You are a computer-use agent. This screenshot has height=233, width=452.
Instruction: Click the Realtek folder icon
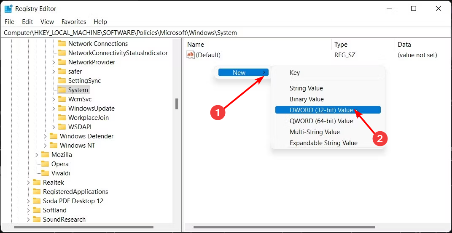tap(37, 182)
